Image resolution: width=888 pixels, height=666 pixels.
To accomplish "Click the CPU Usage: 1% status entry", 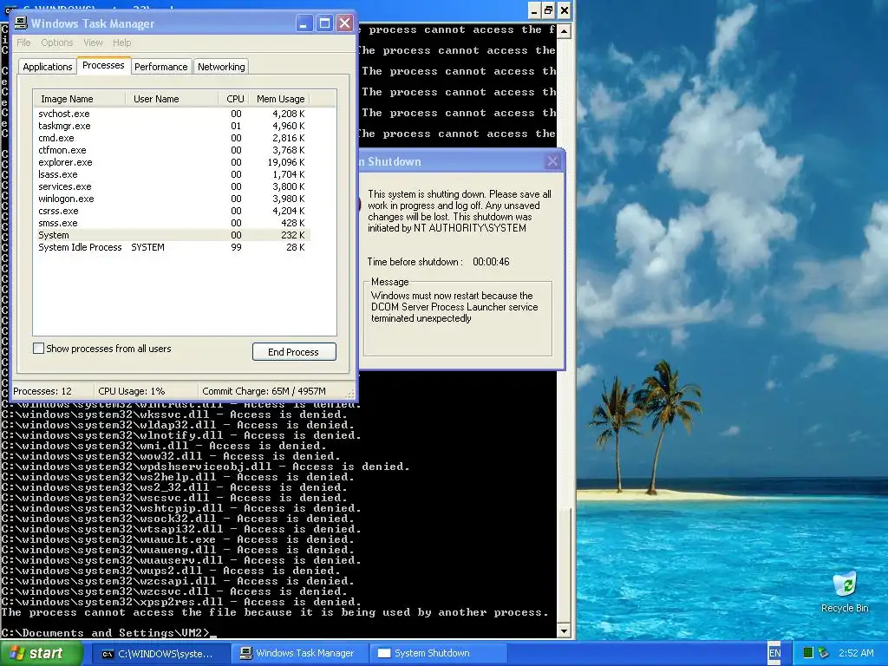I will point(132,391).
